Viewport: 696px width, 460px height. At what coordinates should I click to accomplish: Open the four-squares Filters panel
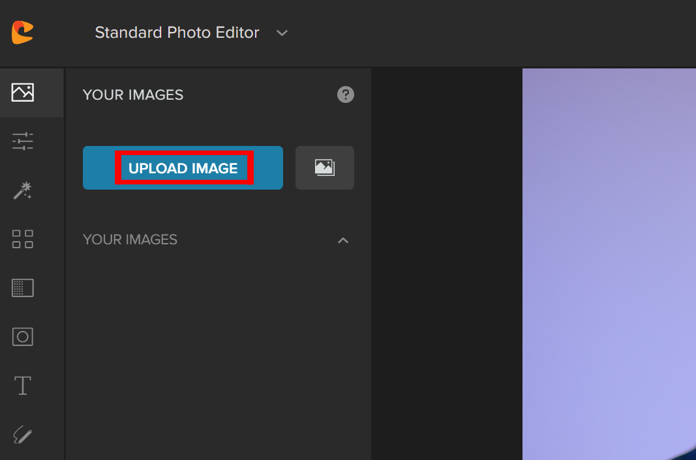coord(23,239)
